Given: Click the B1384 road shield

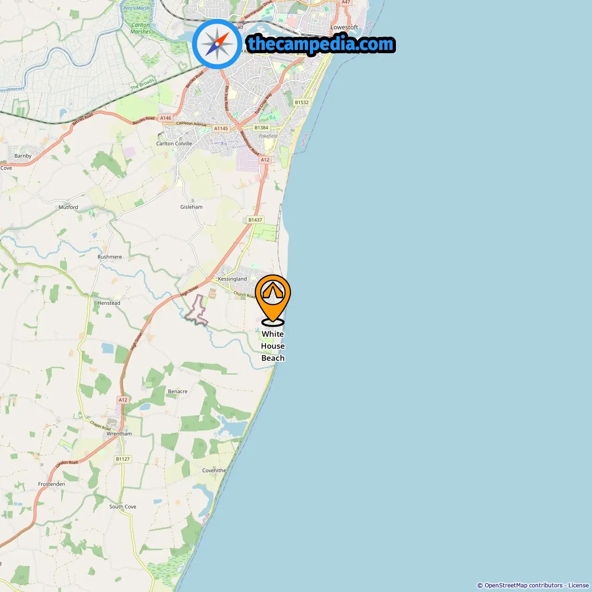Looking at the screenshot, I should [261, 128].
